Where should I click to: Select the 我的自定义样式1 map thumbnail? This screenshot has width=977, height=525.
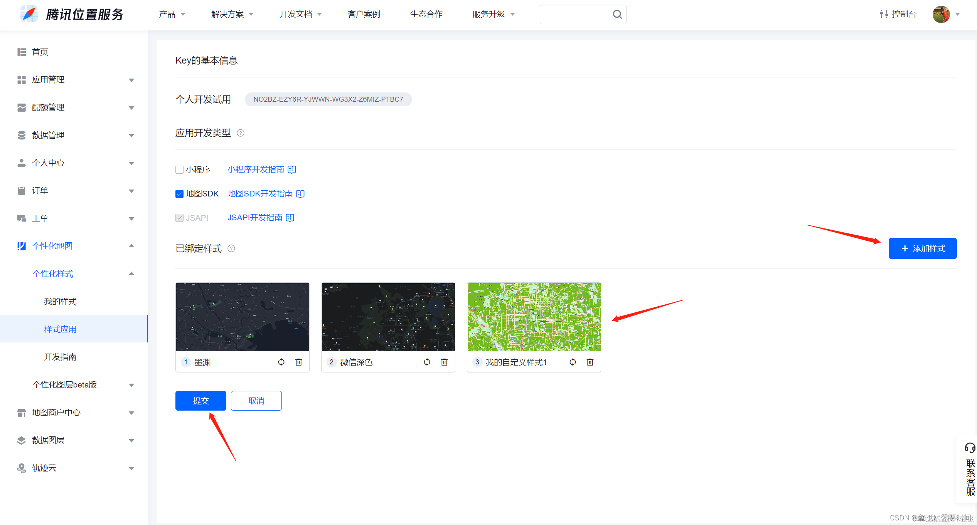click(x=534, y=317)
